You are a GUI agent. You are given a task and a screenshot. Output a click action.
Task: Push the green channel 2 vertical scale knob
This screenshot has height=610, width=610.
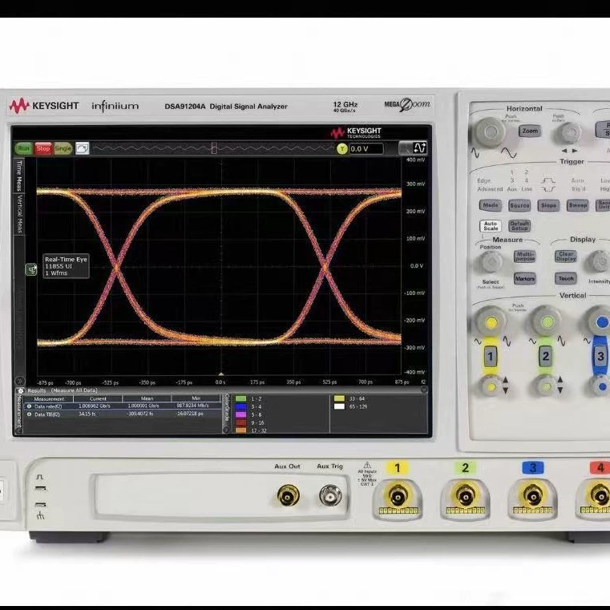(x=547, y=322)
